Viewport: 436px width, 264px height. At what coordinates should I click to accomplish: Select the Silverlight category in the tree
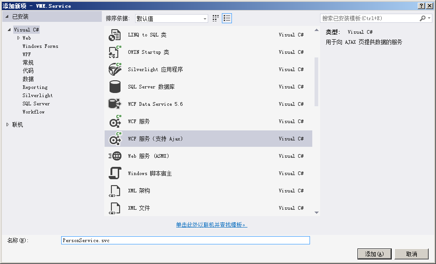[37, 96]
